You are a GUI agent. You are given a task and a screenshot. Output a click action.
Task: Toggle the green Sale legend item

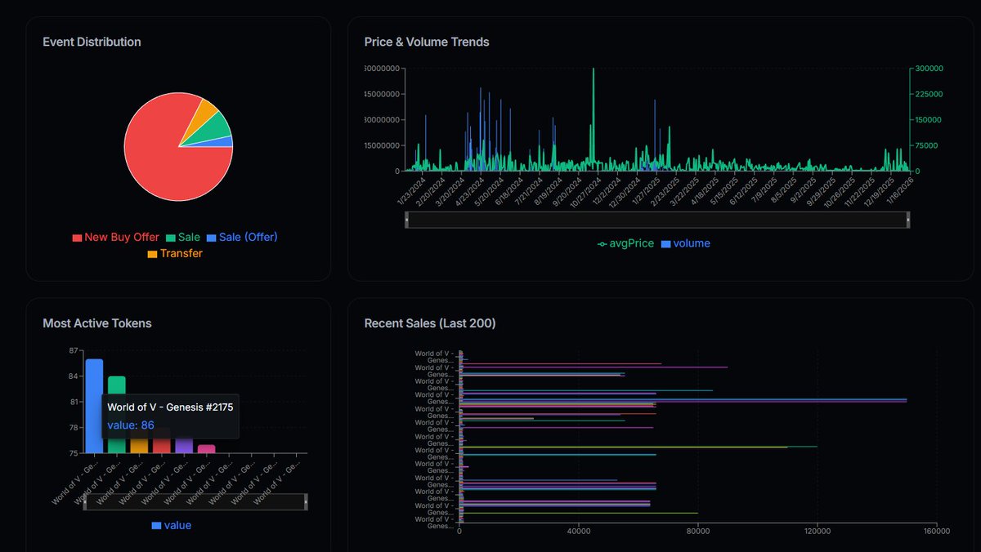[182, 237]
